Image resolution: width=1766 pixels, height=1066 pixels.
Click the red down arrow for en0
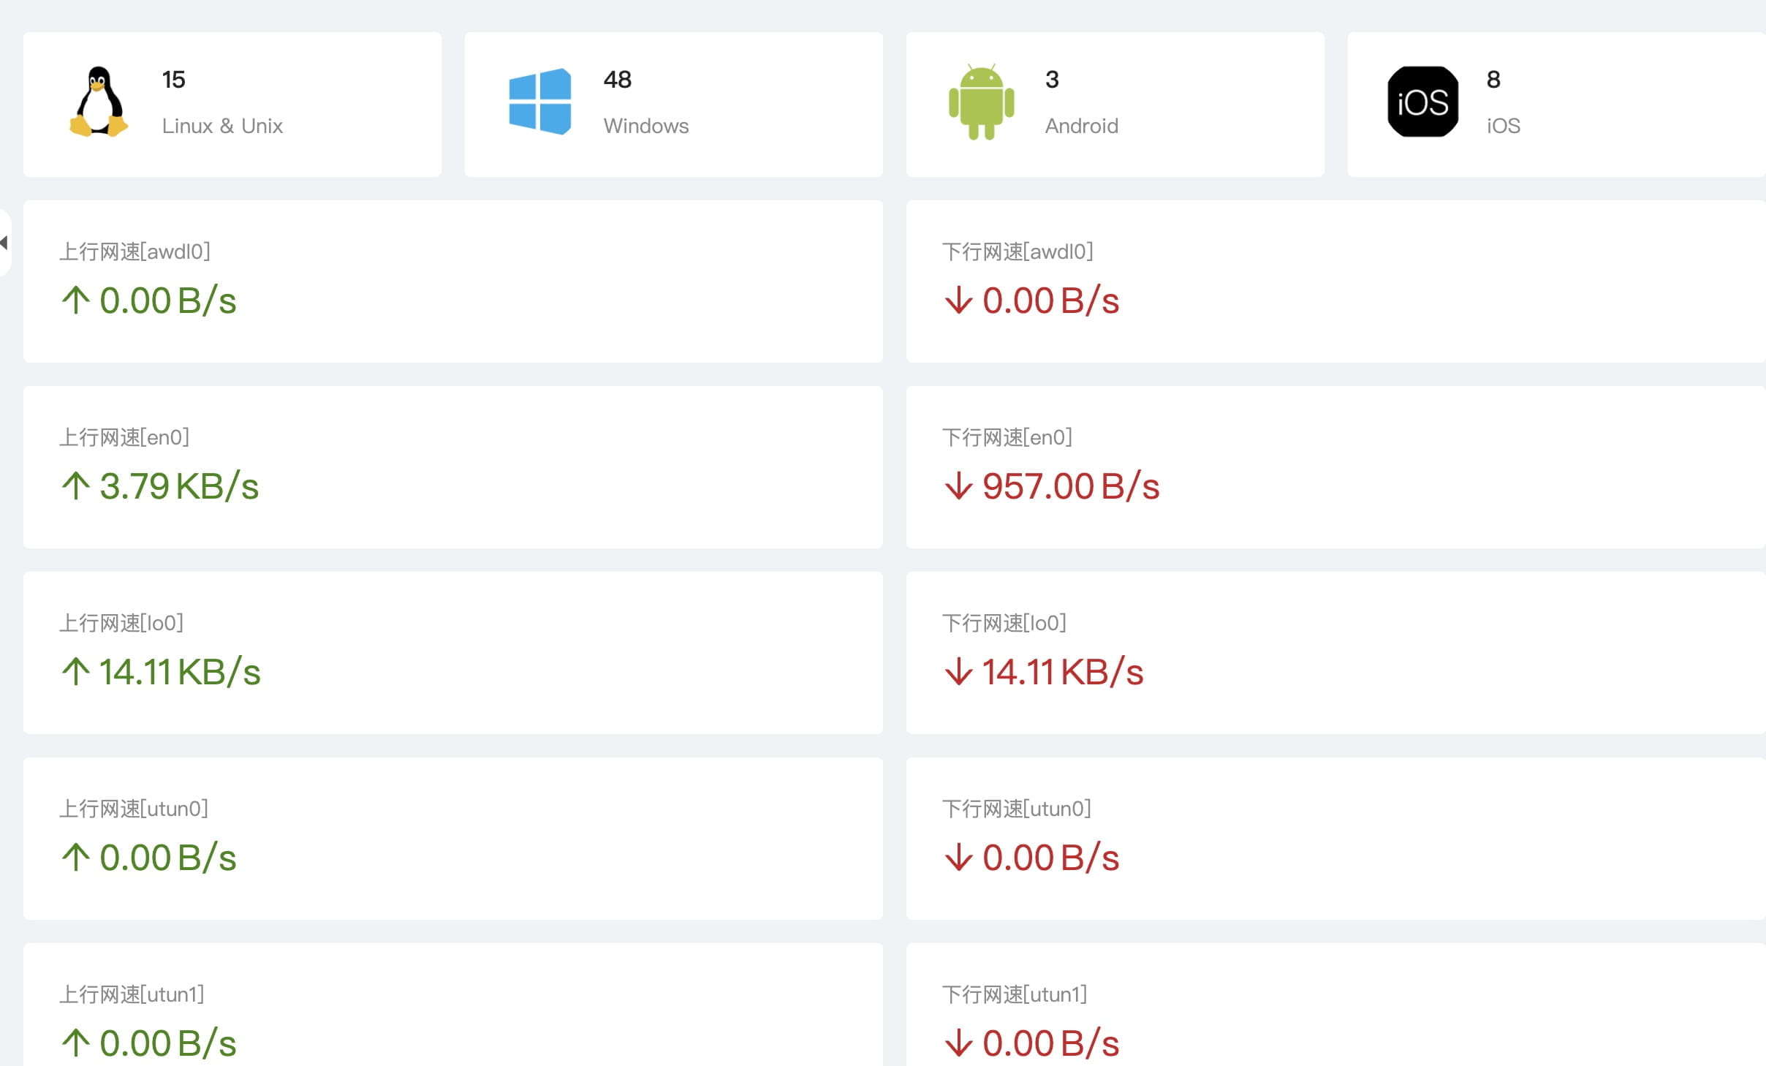pos(958,486)
